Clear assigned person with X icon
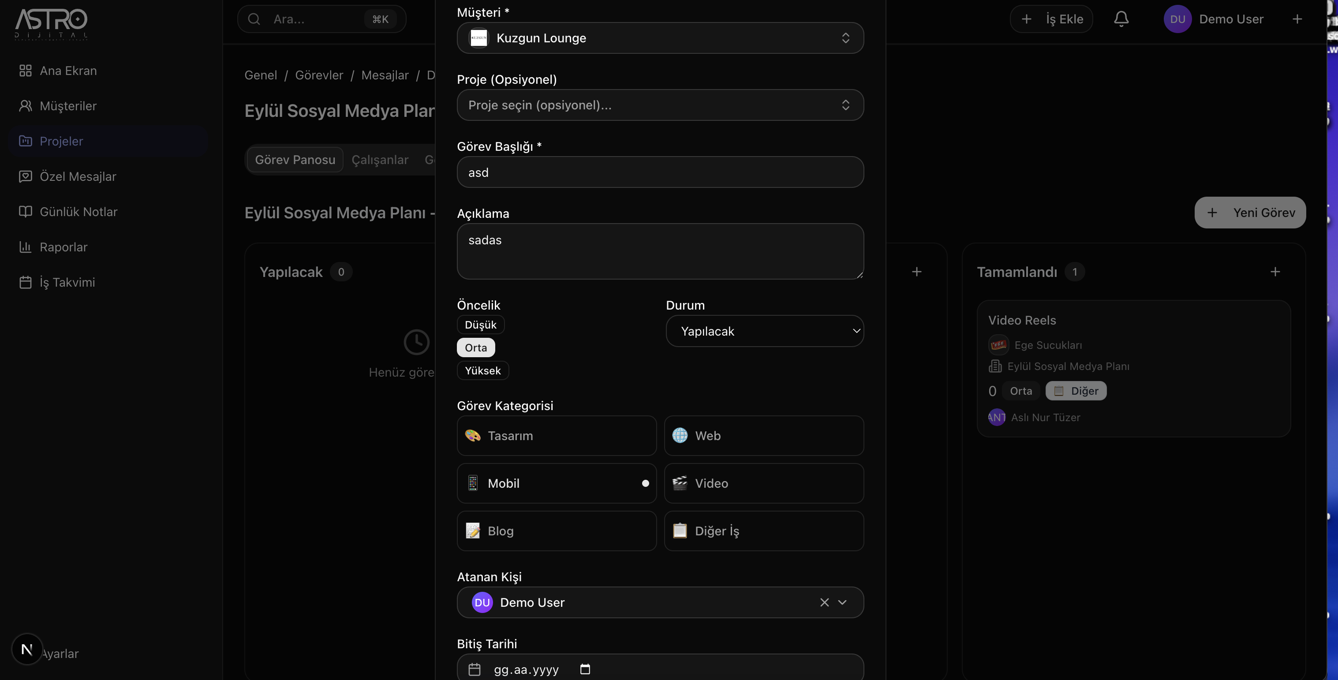 click(824, 602)
